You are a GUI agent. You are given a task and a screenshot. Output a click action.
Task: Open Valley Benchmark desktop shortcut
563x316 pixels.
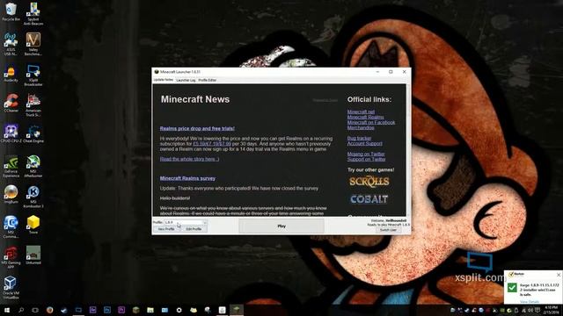(33, 44)
